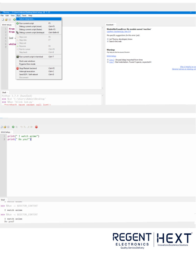Click the Open file folder icon in top toolbar

(6, 19)
